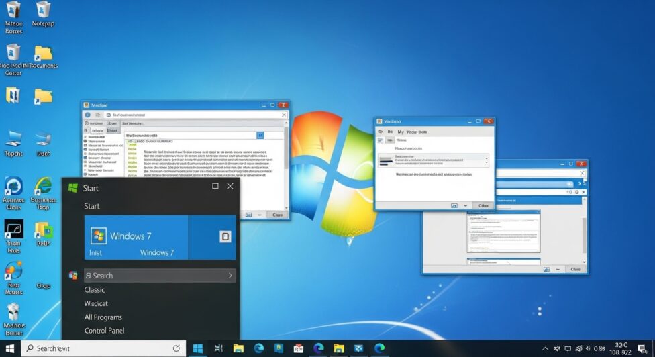The image size is (655, 357).
Task: Click the clock showing 32C in system tray
Action: point(620,348)
